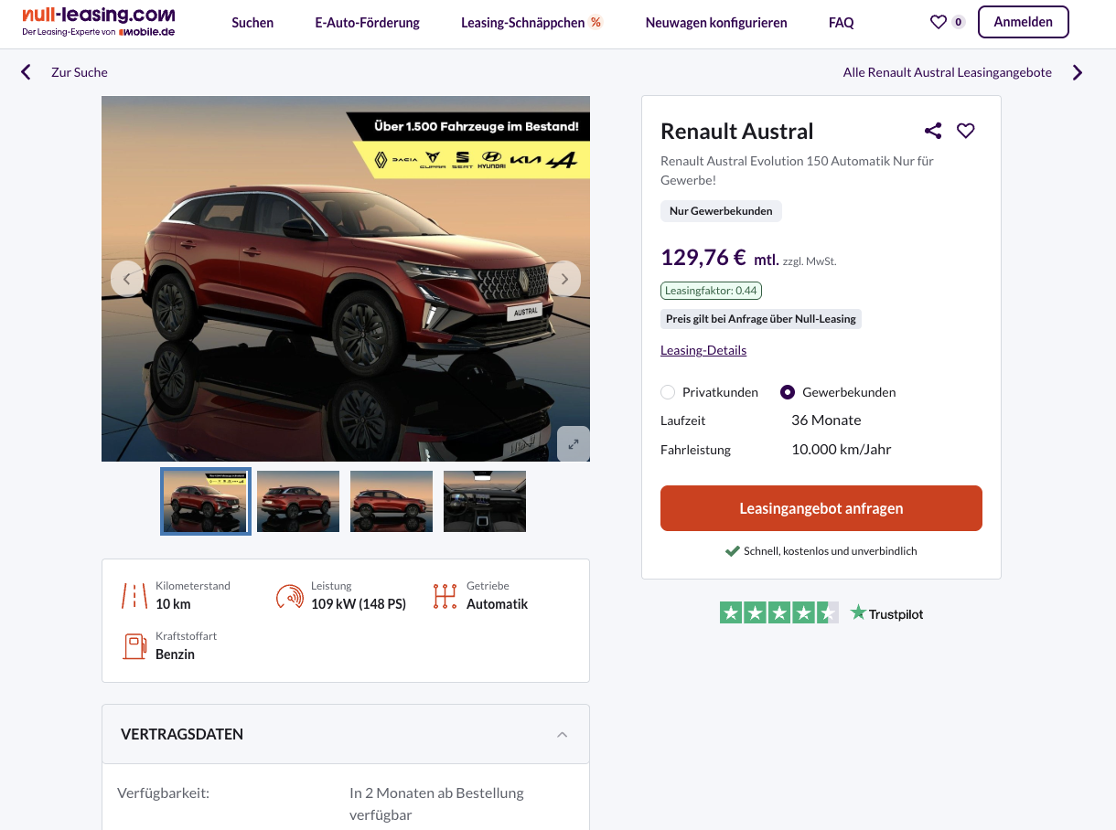
Task: Show next car image with right arrow
Action: click(564, 279)
